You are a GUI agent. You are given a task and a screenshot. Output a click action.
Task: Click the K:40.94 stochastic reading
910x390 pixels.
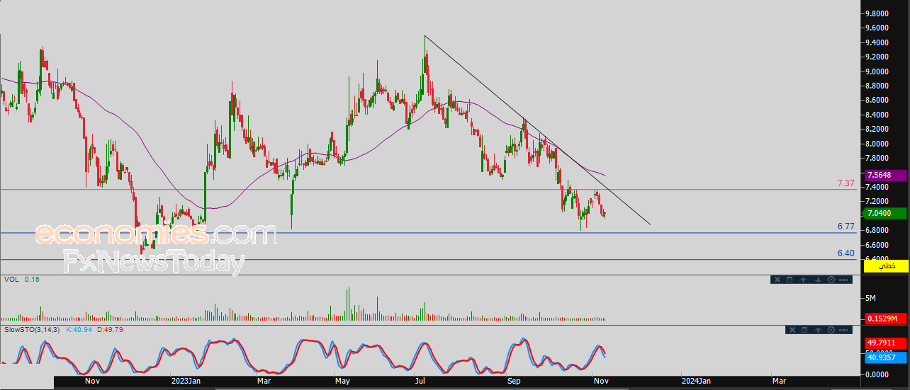79,330
